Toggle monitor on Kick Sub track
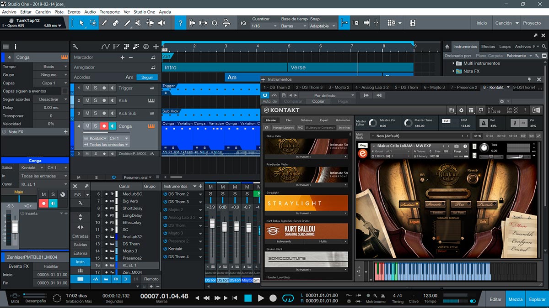Viewport: 549px width, 308px height. click(112, 113)
